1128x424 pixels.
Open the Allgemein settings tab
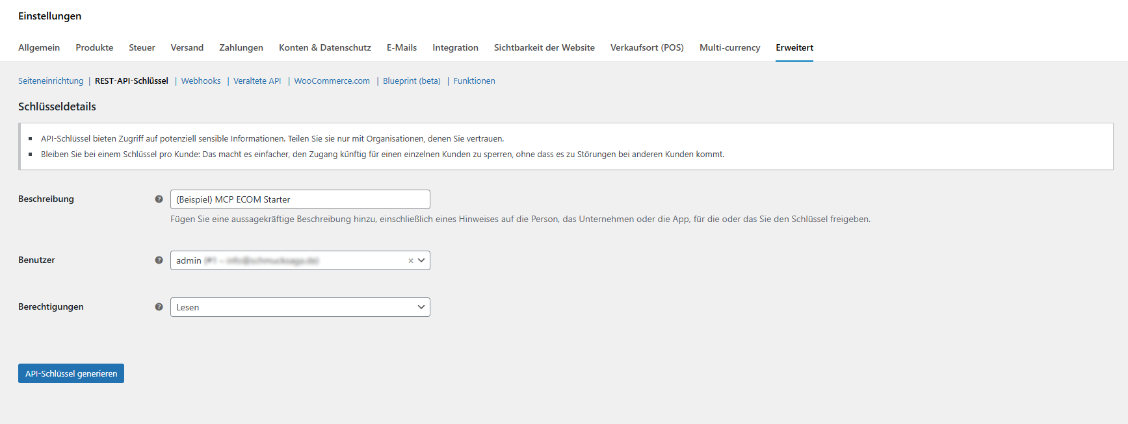tap(39, 47)
